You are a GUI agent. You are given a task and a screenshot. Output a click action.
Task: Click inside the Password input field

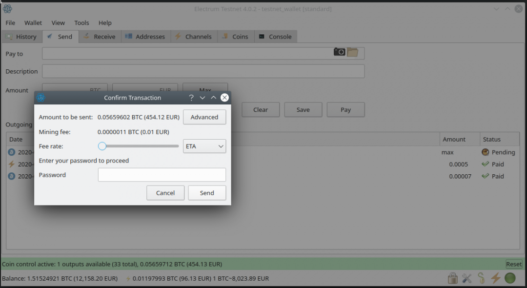[x=162, y=174]
